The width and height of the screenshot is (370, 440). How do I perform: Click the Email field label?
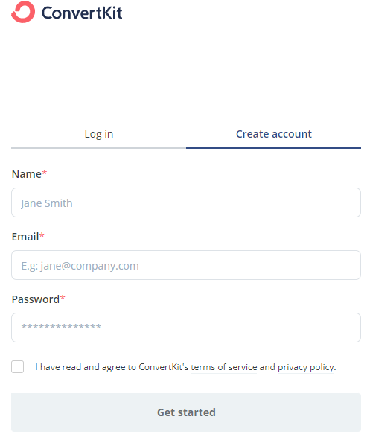pyautogui.click(x=25, y=237)
